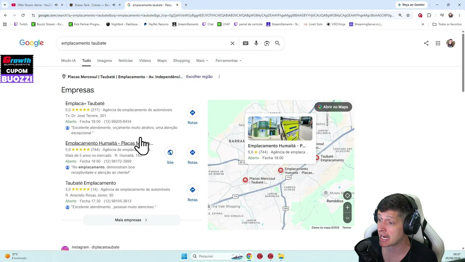Open the Emplacamento Humaitá listing title
This screenshot has height=262, width=465.
[109, 143]
